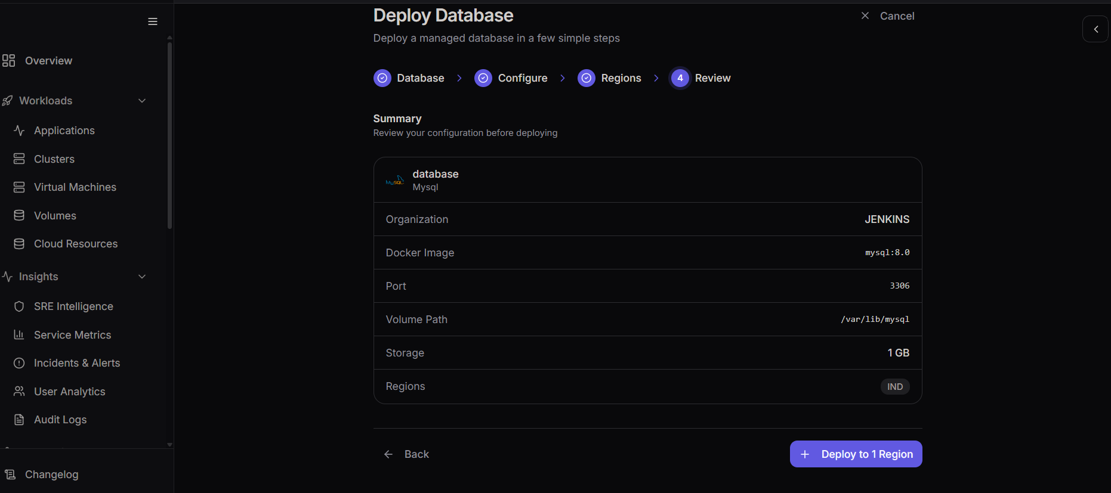
Task: Open Cloud Resources page
Action: pyautogui.click(x=76, y=244)
